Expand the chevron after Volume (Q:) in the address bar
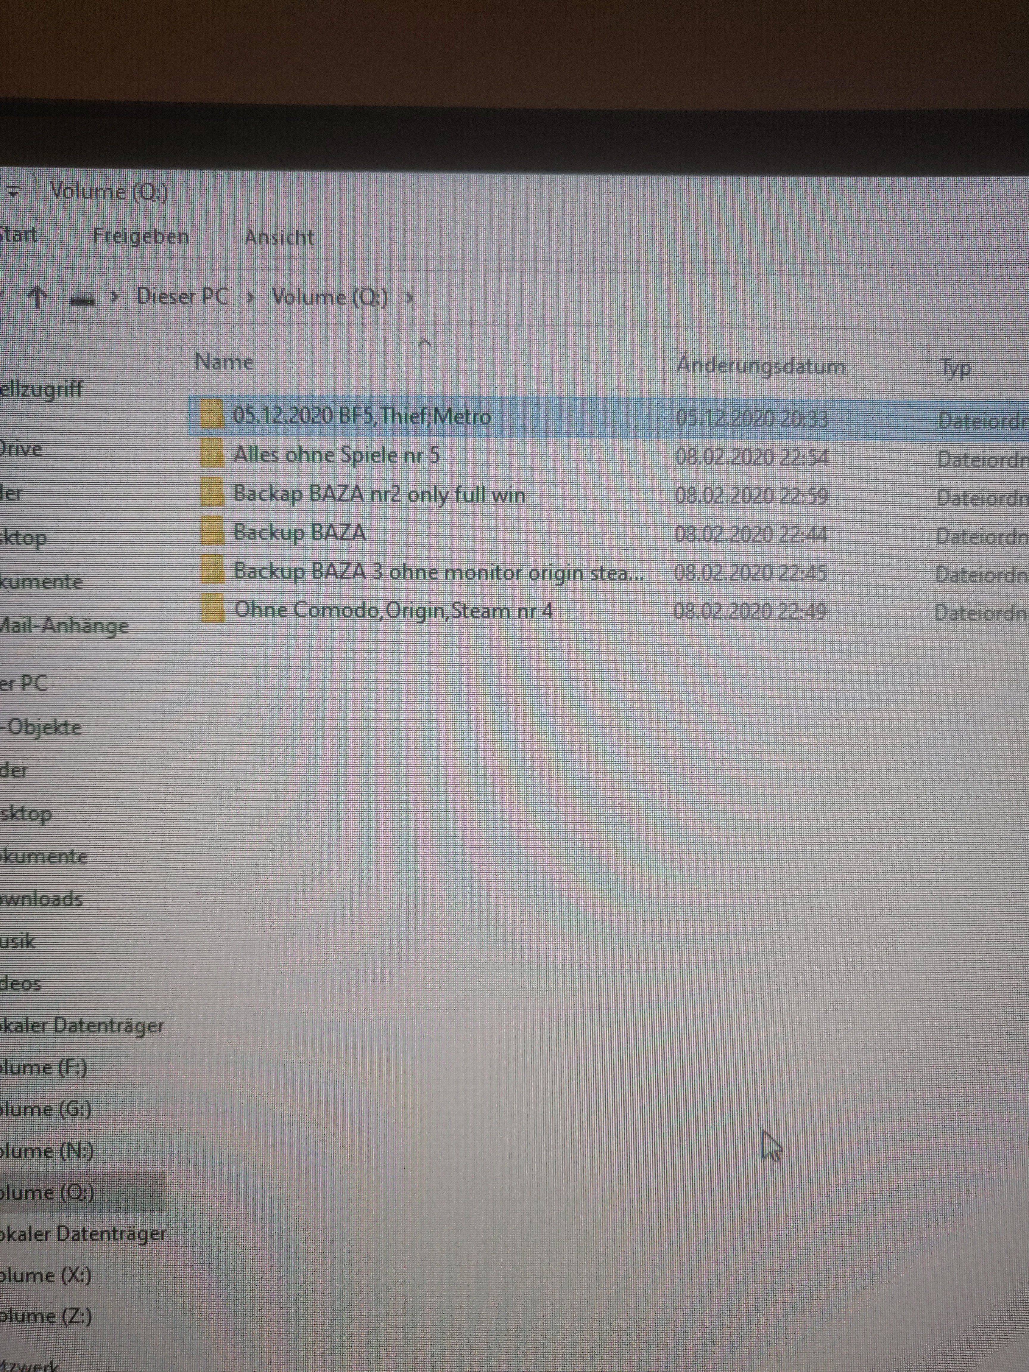The image size is (1029, 1372). 409,298
